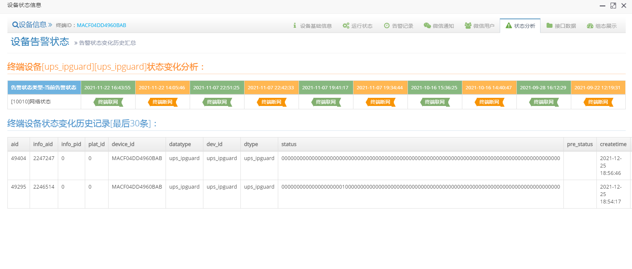Screen dimensions: 632x269
Task: Click the info icon for 设备基础信息
Action: point(295,26)
